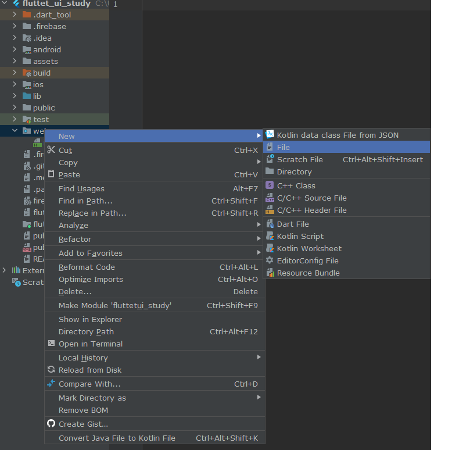452x450 pixels.
Task: Click the Paste clipboard icon
Action: 51,174
